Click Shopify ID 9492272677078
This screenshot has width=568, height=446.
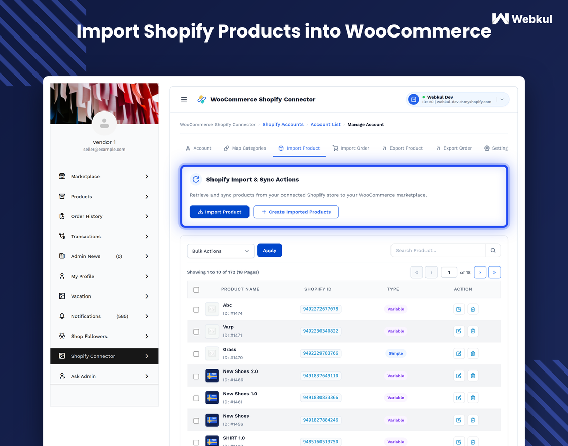click(321, 309)
